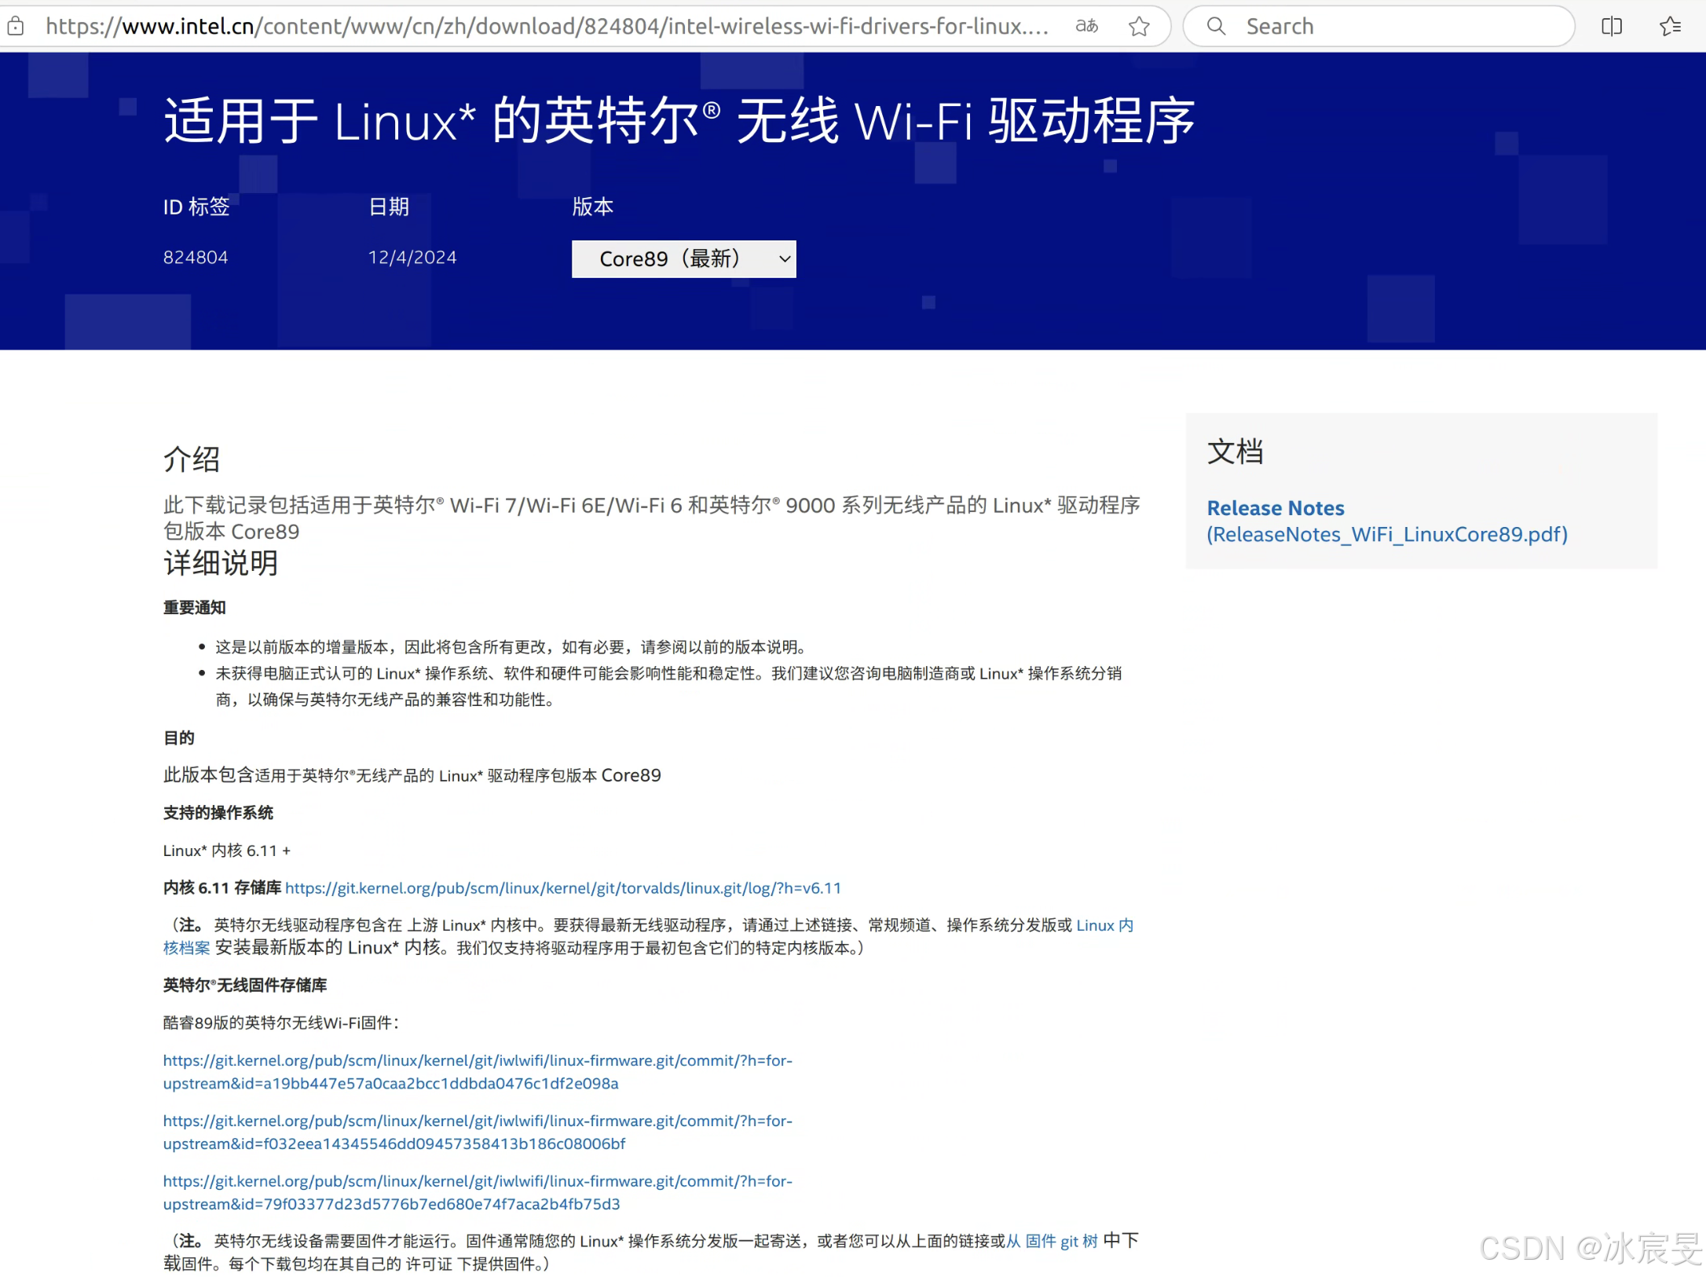Open firmware commit link with id 79f03377d23d5776
The width and height of the screenshot is (1706, 1277).
478,1193
